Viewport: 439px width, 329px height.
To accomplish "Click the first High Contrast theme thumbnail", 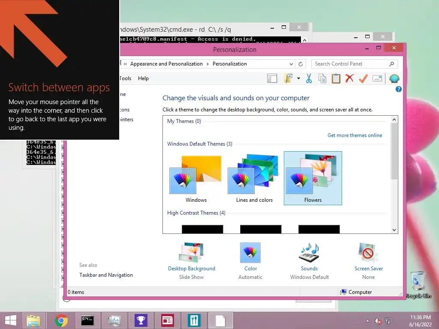I will pos(202,229).
